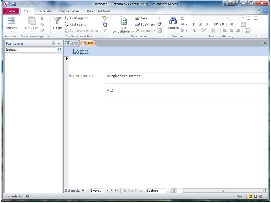Click the Suchen binoculars icon
Screen dimensions: 271x203
173,21
